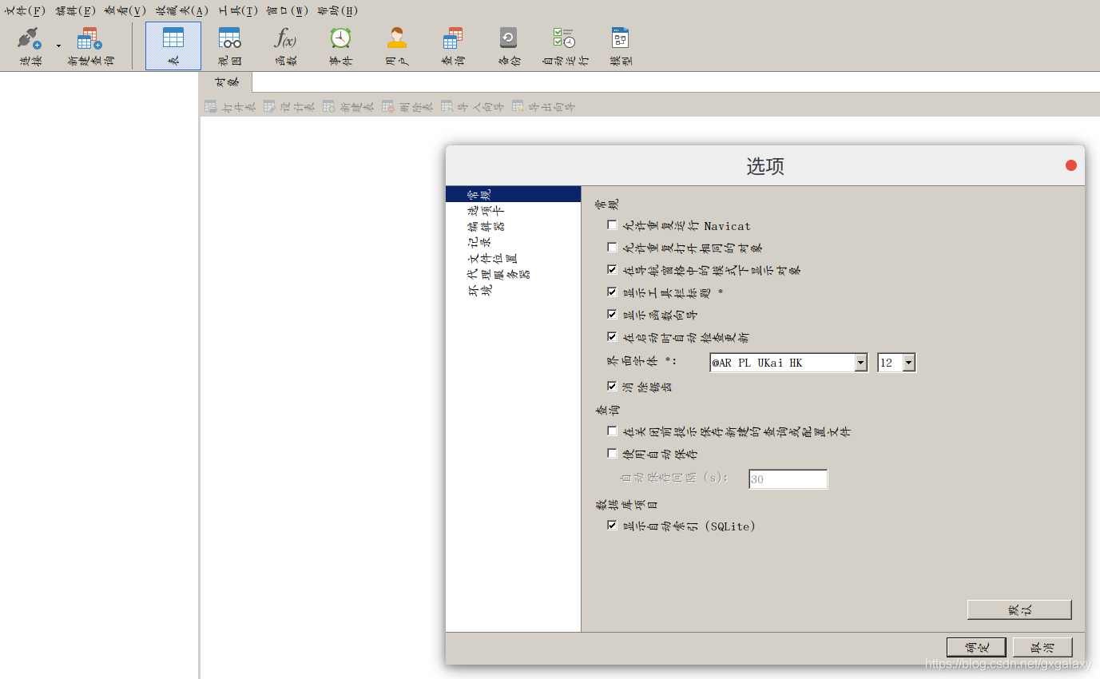
Task: Click the 删除表 (Delete Table) icon
Action: tap(387, 105)
